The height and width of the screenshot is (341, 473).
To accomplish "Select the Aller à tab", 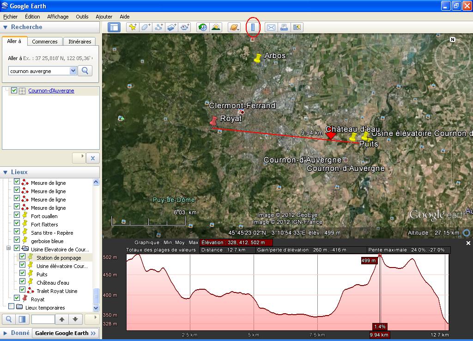I will [14, 41].
